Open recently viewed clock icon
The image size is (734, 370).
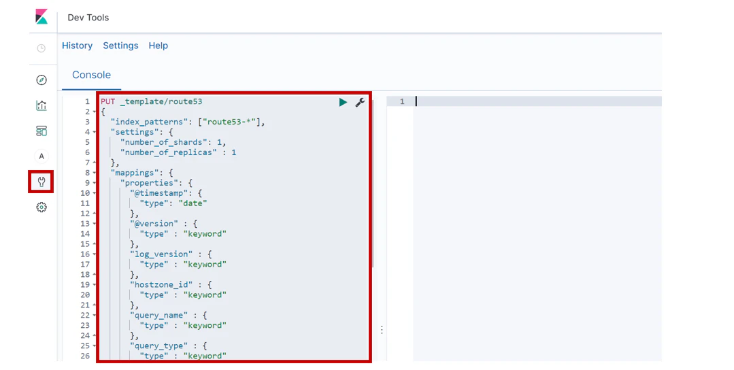41,48
